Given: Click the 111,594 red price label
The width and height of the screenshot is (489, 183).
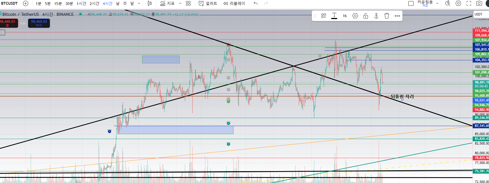Looking at the screenshot, I should (x=481, y=31).
